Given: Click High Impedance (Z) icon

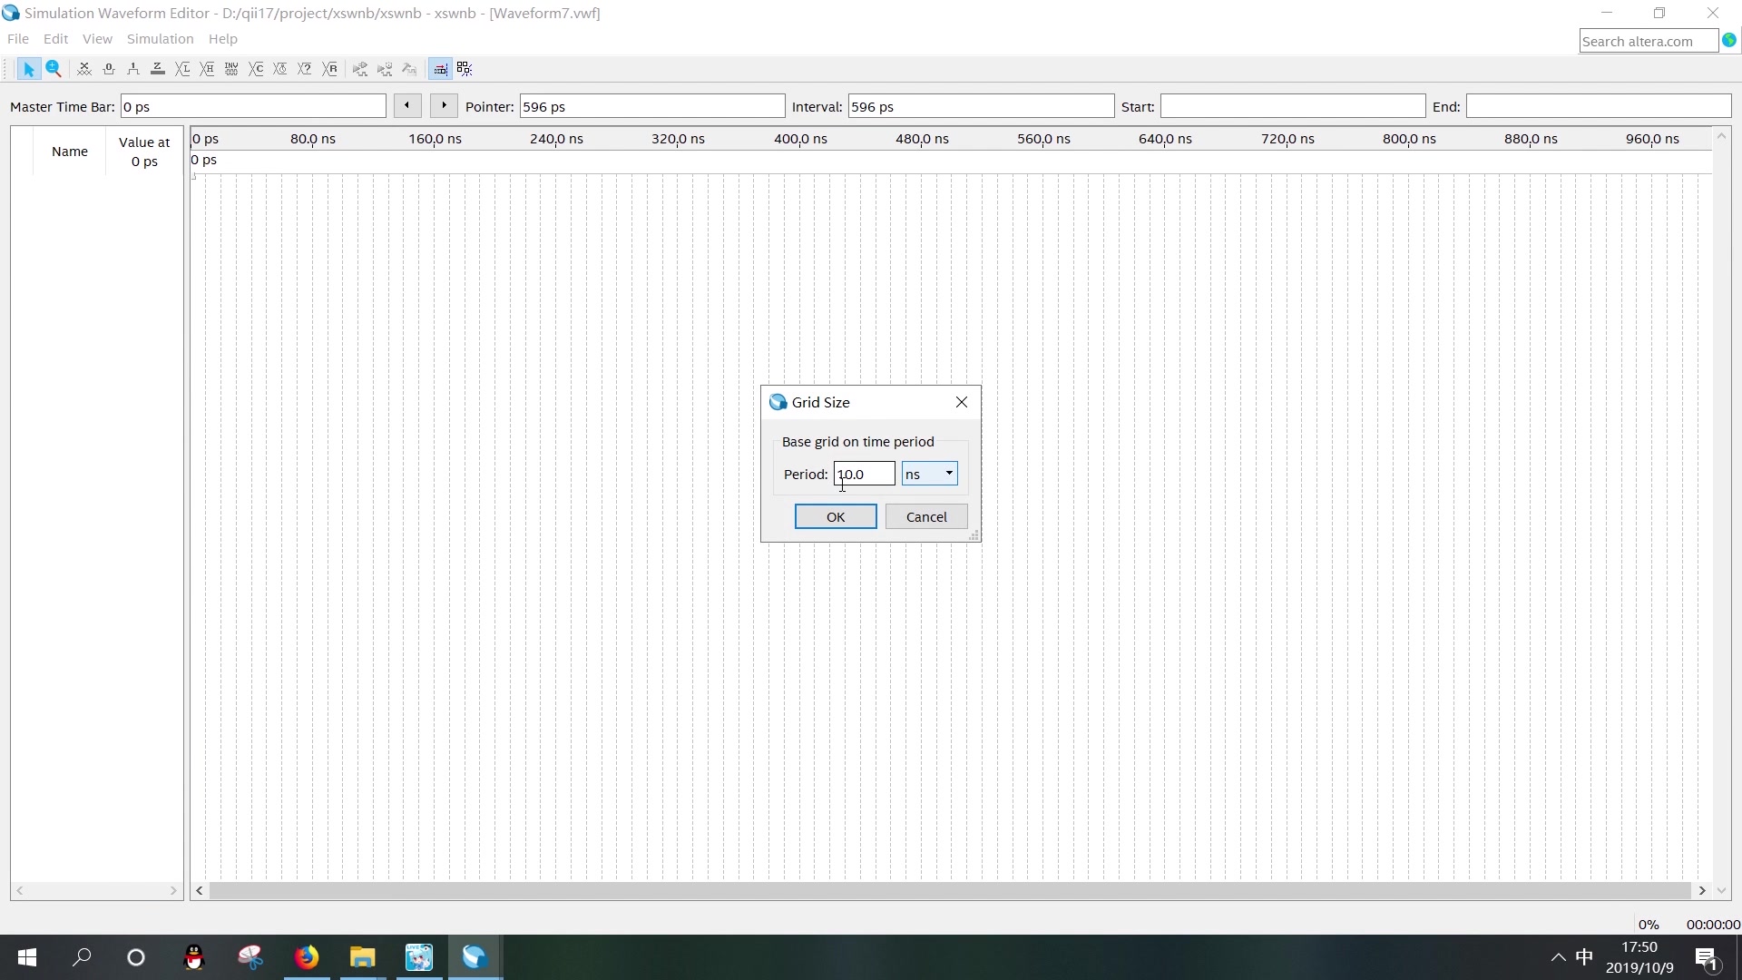Looking at the screenshot, I should pyautogui.click(x=158, y=69).
